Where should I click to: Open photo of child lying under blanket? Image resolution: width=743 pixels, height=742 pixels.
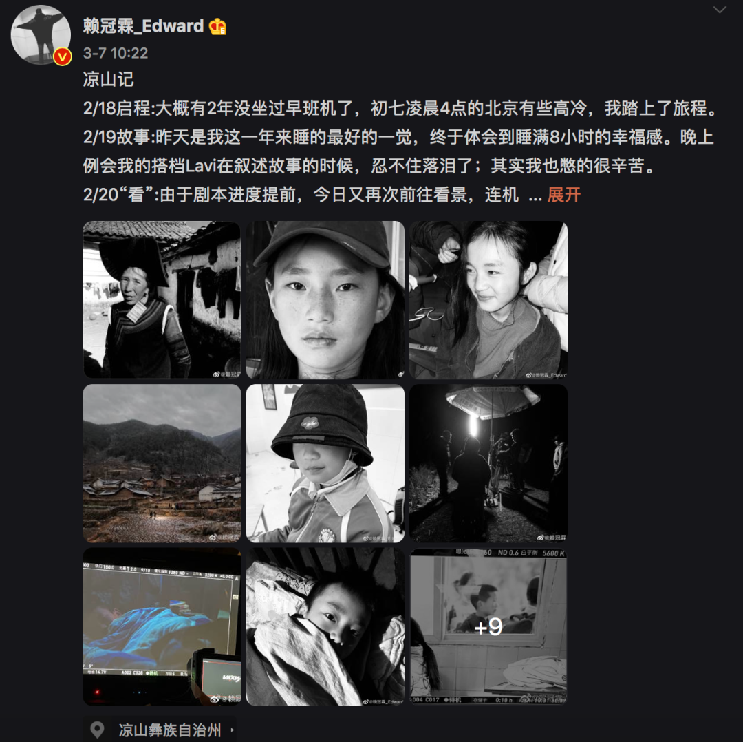click(325, 627)
